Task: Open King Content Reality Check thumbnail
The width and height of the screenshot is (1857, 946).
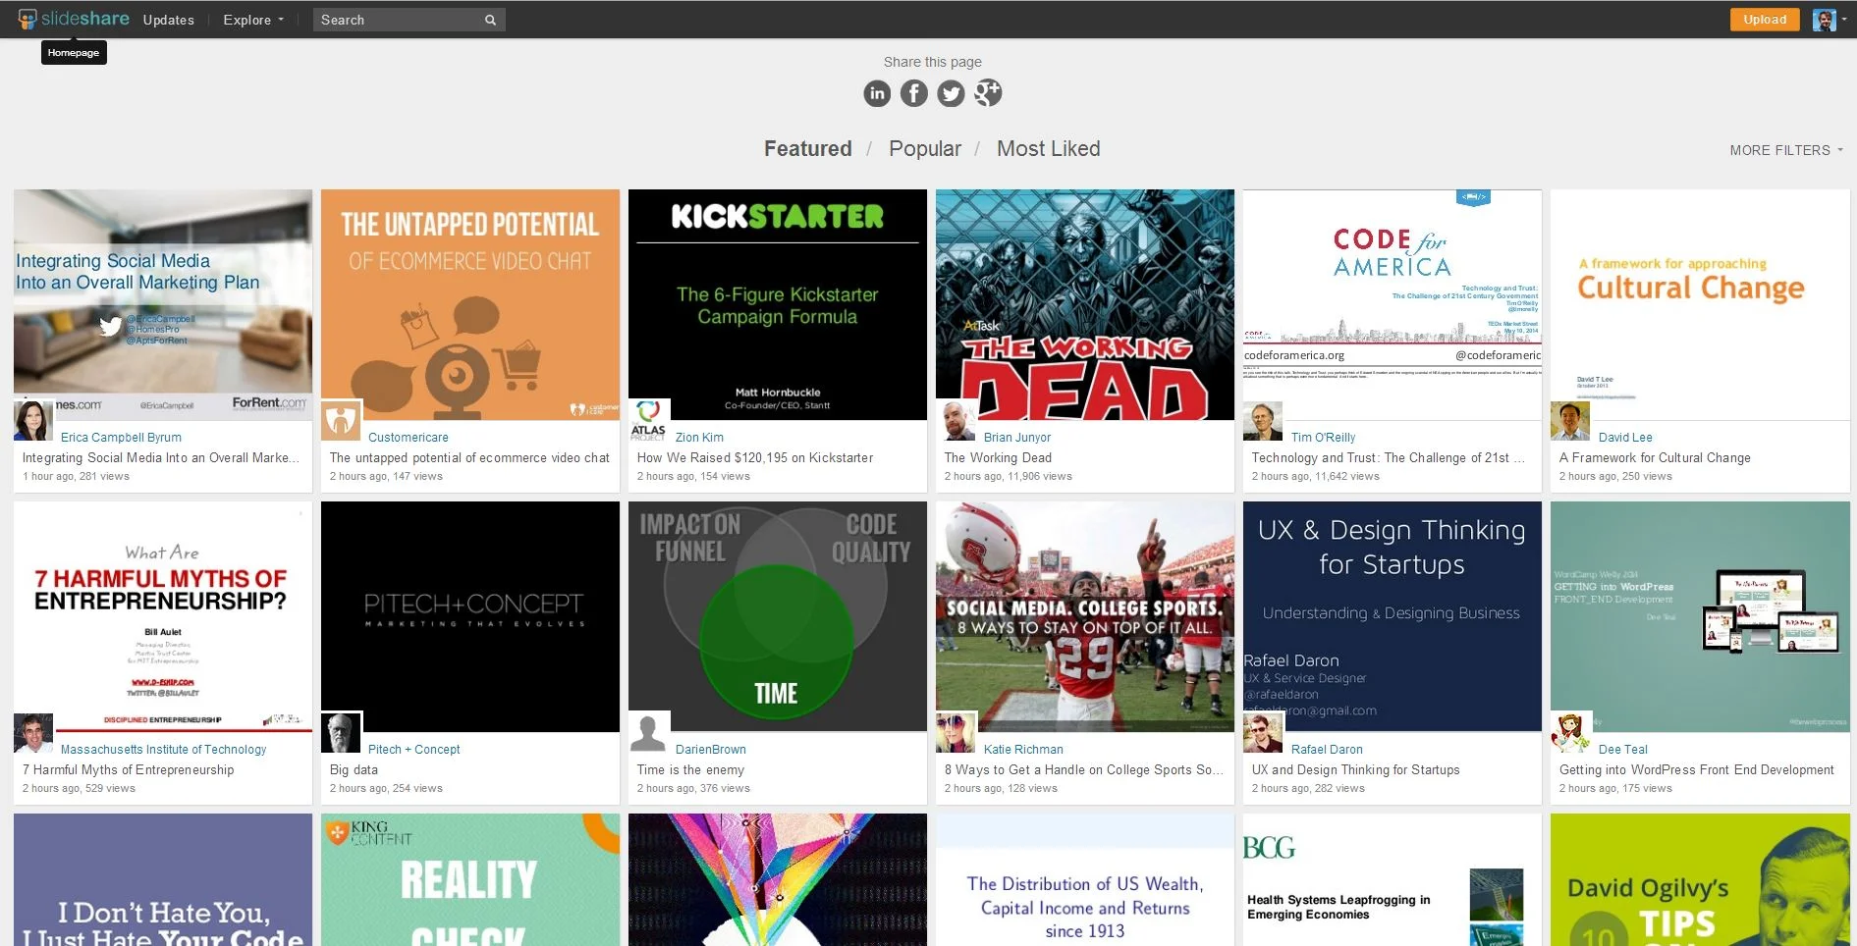Action: pos(470,880)
